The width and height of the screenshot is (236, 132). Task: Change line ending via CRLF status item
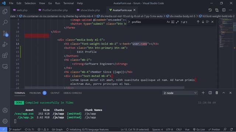[x=179, y=129]
